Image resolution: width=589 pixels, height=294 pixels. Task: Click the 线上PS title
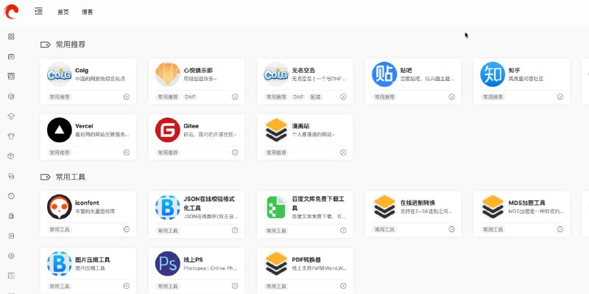tap(193, 260)
